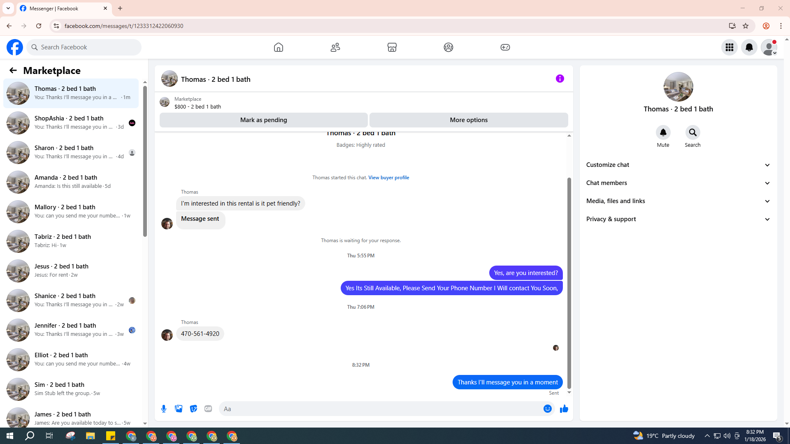Image resolution: width=790 pixels, height=444 pixels.
Task: Mute the Thomas conversation
Action: coord(663,133)
